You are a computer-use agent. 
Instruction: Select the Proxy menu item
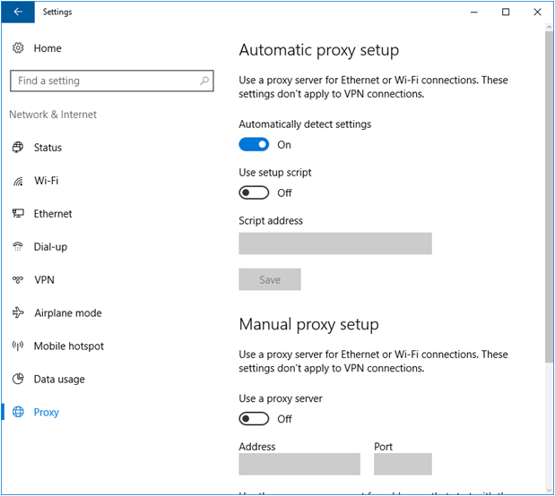(47, 413)
